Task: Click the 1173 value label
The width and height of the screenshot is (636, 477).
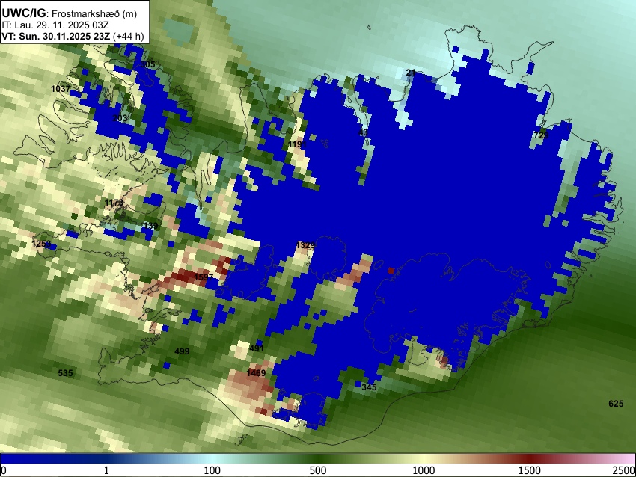Action: pos(114,202)
